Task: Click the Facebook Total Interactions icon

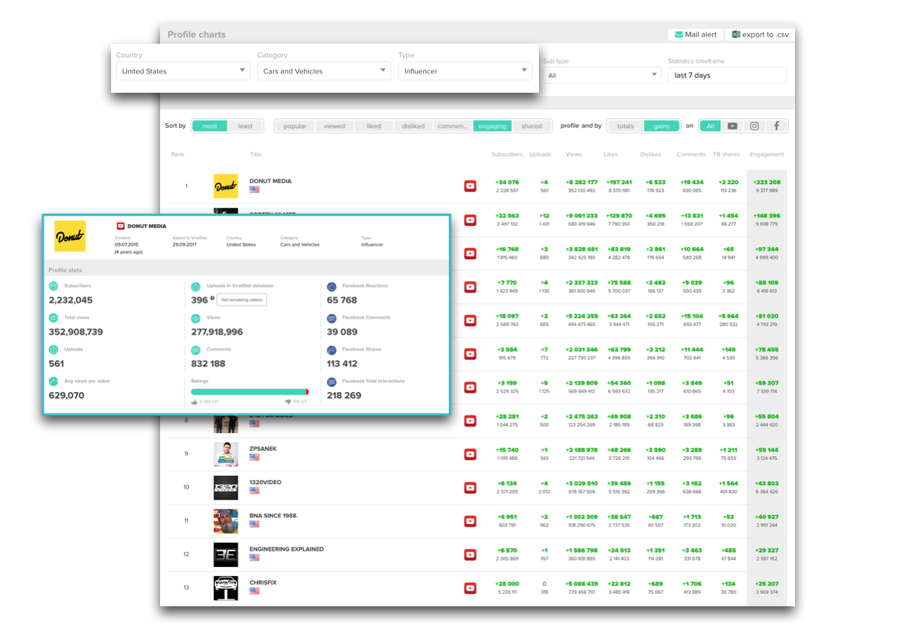Action: pos(332,382)
